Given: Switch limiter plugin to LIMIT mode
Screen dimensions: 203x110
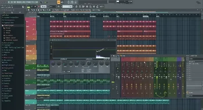Looking at the screenshot, I should click(x=64, y=71).
